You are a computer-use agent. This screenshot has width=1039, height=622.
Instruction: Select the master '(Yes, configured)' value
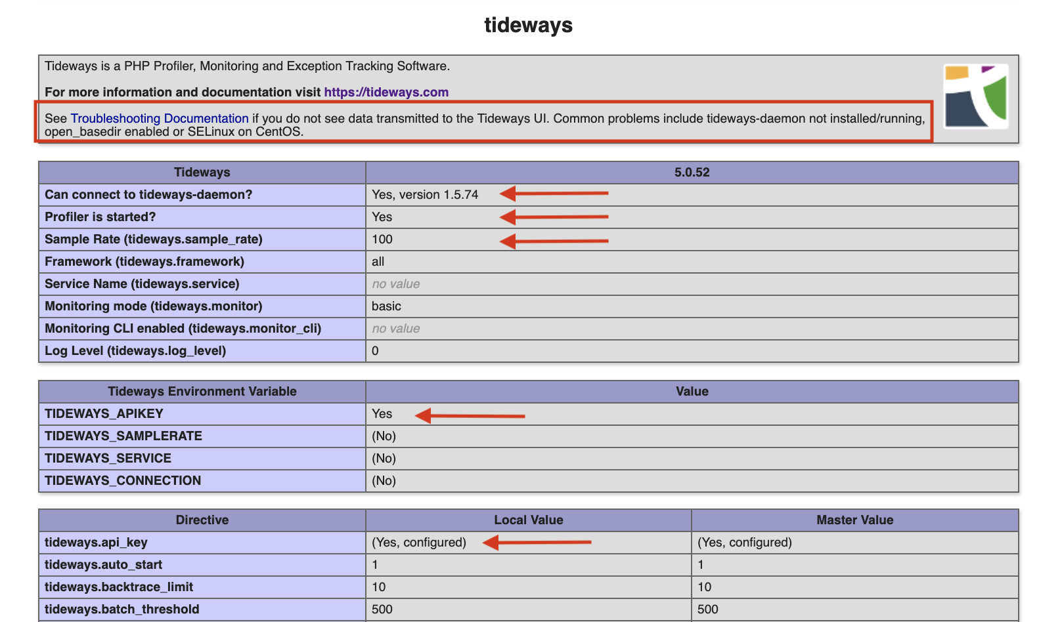tap(745, 543)
